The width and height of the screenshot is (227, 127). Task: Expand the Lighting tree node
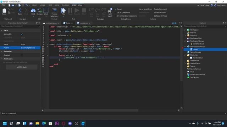point(185,35)
